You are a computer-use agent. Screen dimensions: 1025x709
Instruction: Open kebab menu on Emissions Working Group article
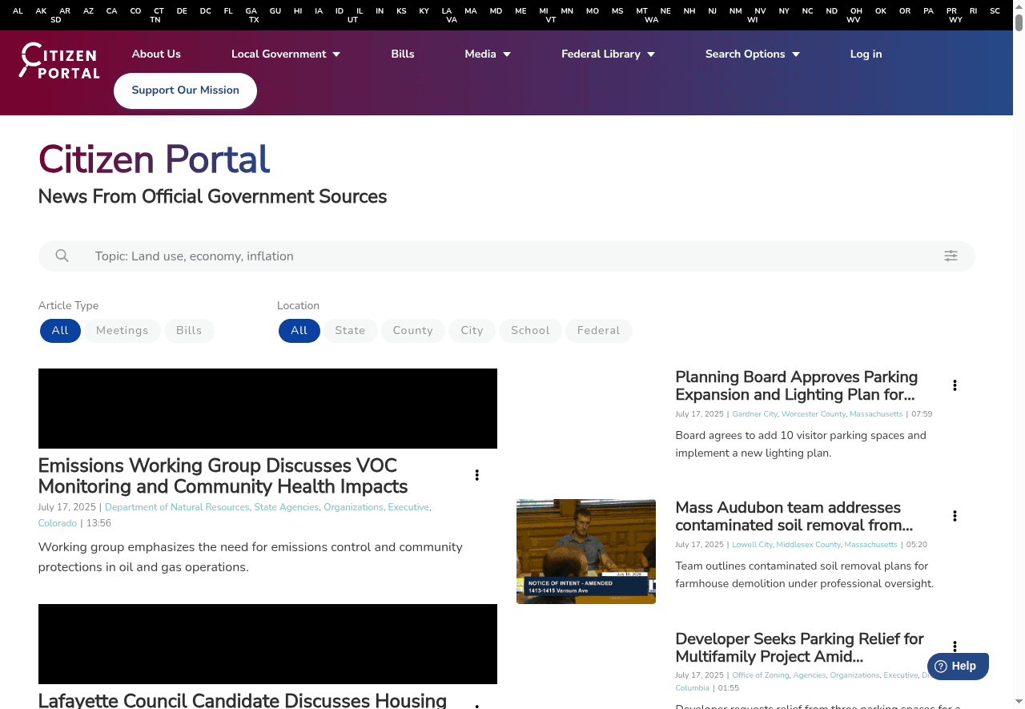coord(476,474)
